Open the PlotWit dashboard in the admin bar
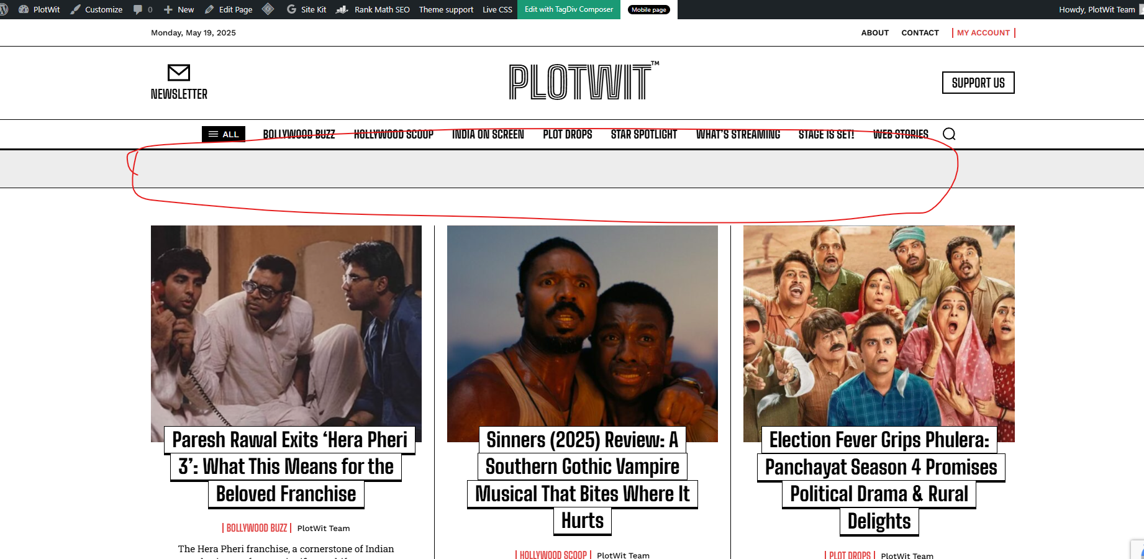Viewport: 1144px width, 559px height. 39,9
